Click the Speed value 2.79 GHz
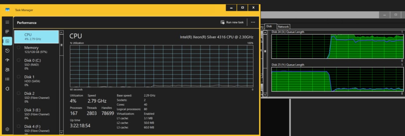The width and height of the screenshot is (405, 136). point(97,101)
